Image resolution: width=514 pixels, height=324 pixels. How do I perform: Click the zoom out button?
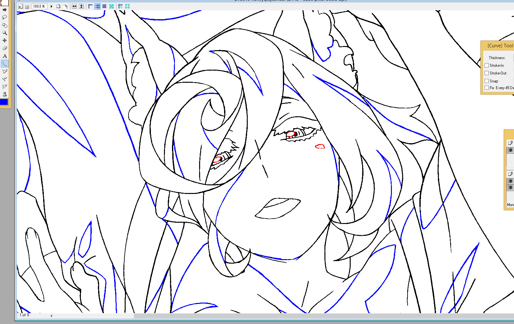pyautogui.click(x=27, y=6)
